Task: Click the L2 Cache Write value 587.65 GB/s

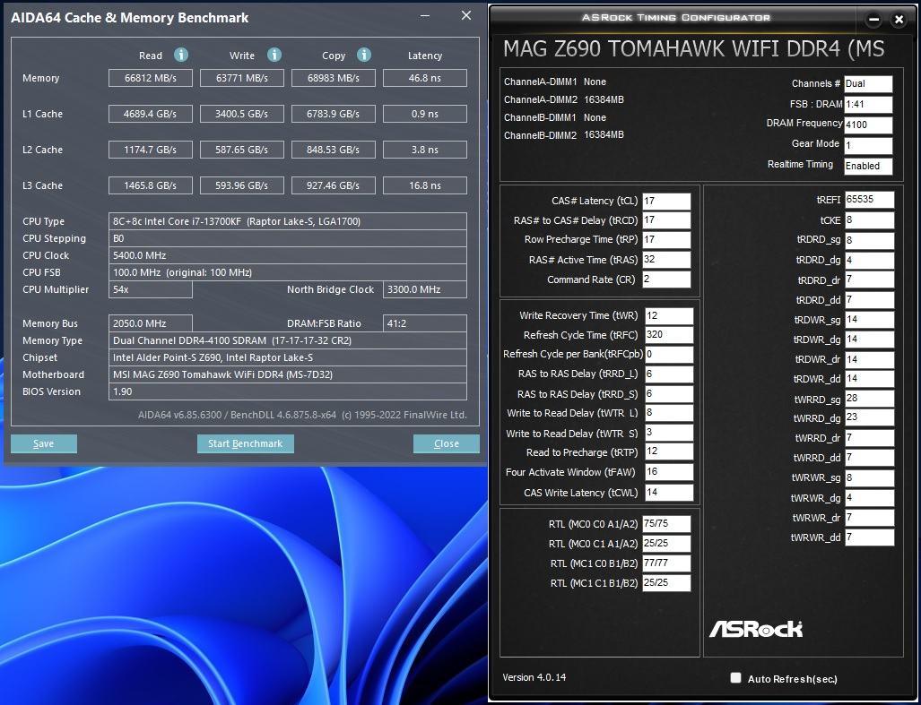Action: 242,150
